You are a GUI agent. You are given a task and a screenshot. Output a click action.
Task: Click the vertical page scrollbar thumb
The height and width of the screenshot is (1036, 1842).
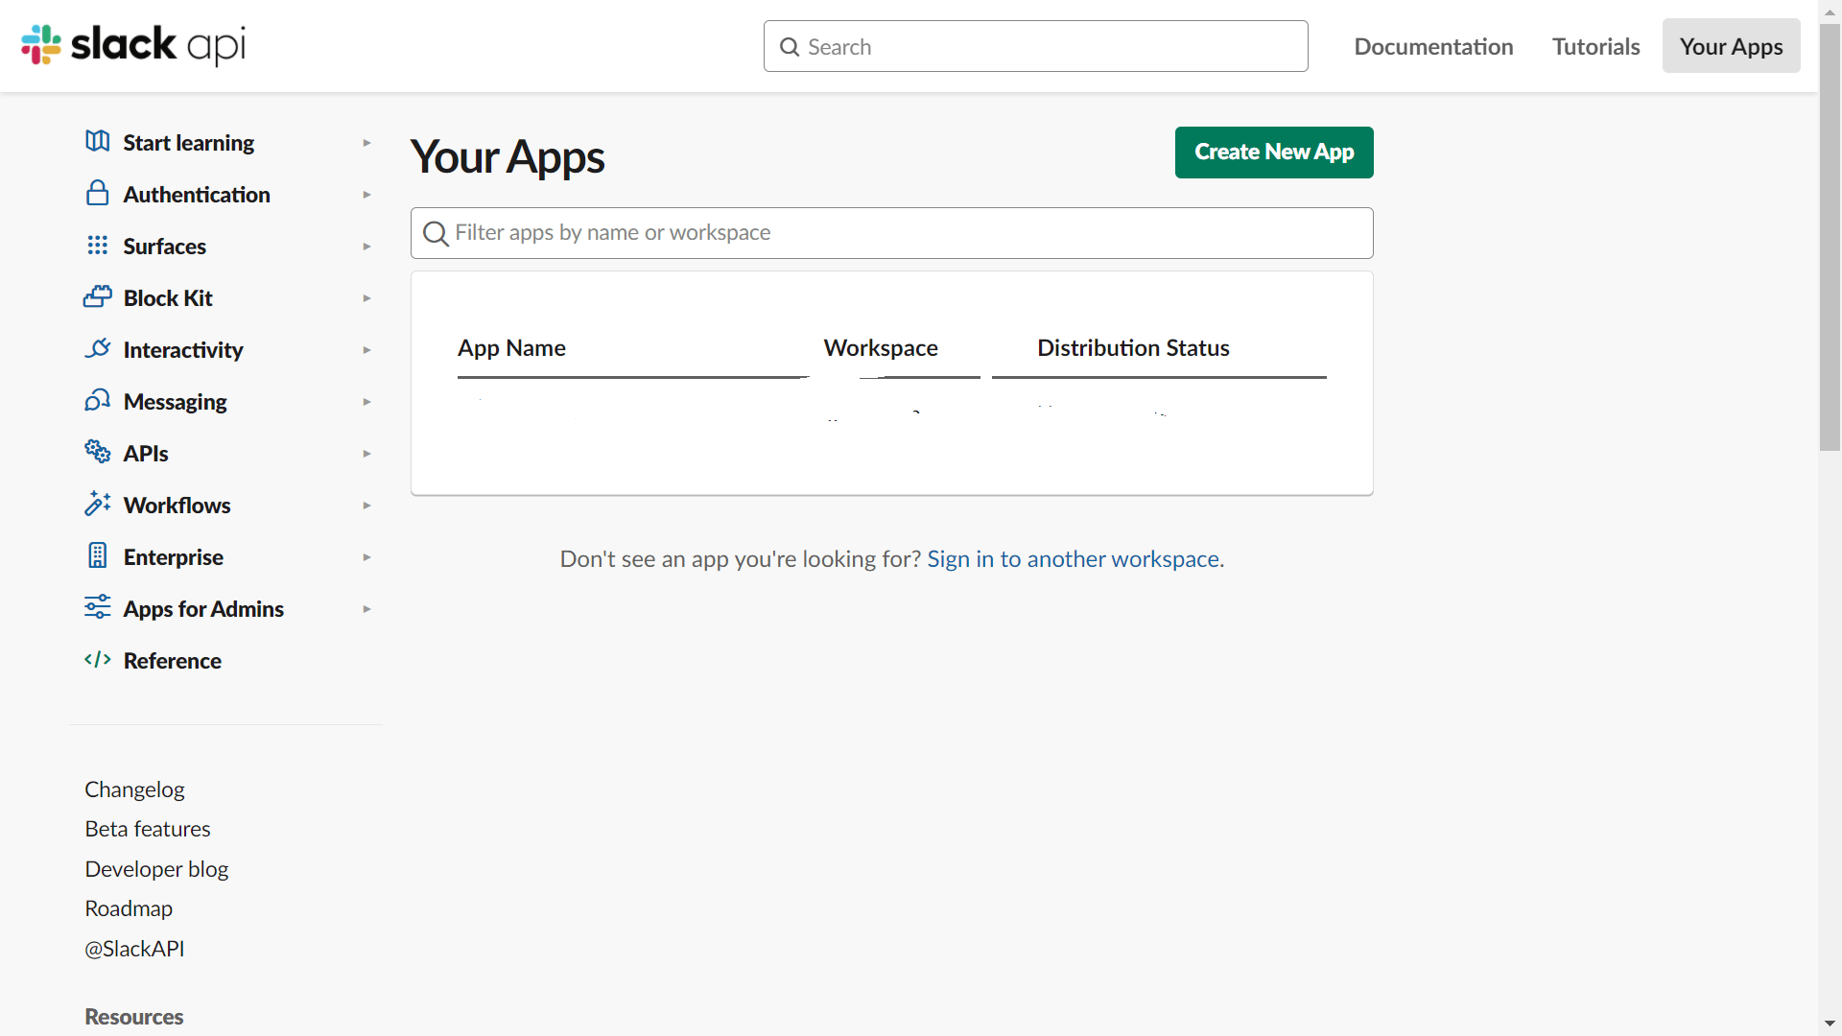point(1830,237)
